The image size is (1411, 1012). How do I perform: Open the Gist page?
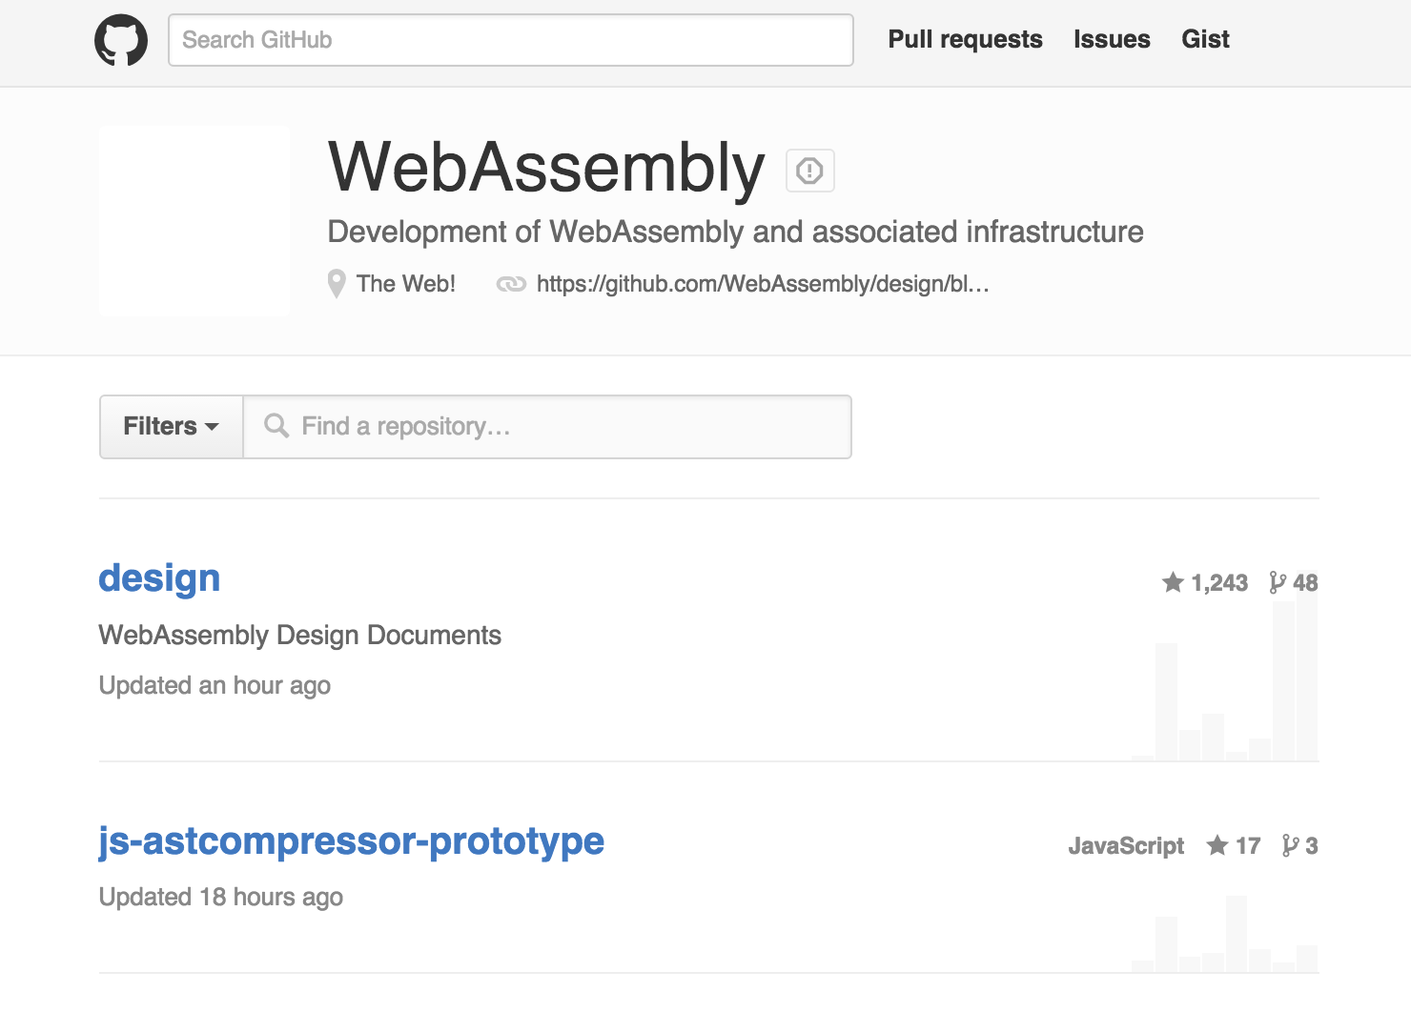click(1205, 39)
